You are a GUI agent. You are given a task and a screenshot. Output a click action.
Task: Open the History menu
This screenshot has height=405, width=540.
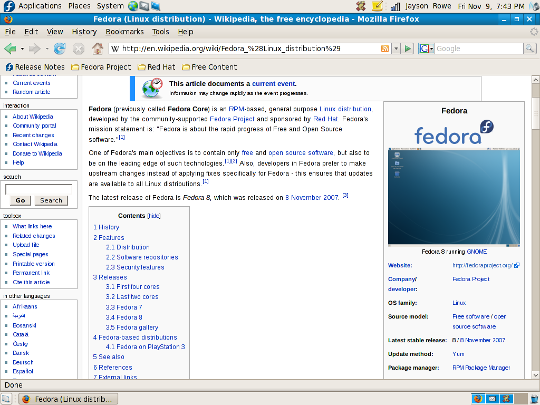coord(84,32)
